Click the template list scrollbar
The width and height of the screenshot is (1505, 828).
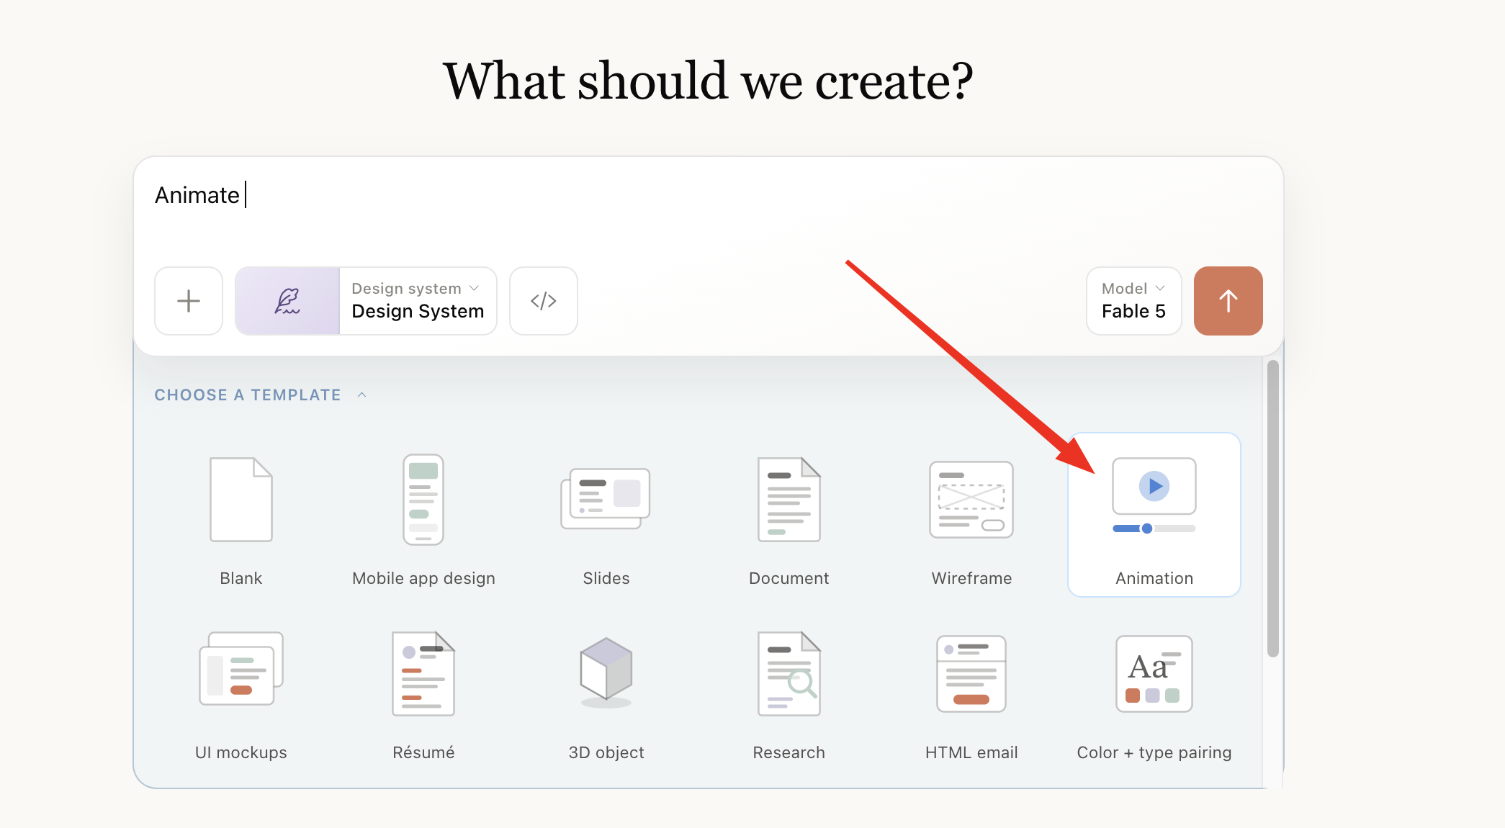click(1273, 508)
